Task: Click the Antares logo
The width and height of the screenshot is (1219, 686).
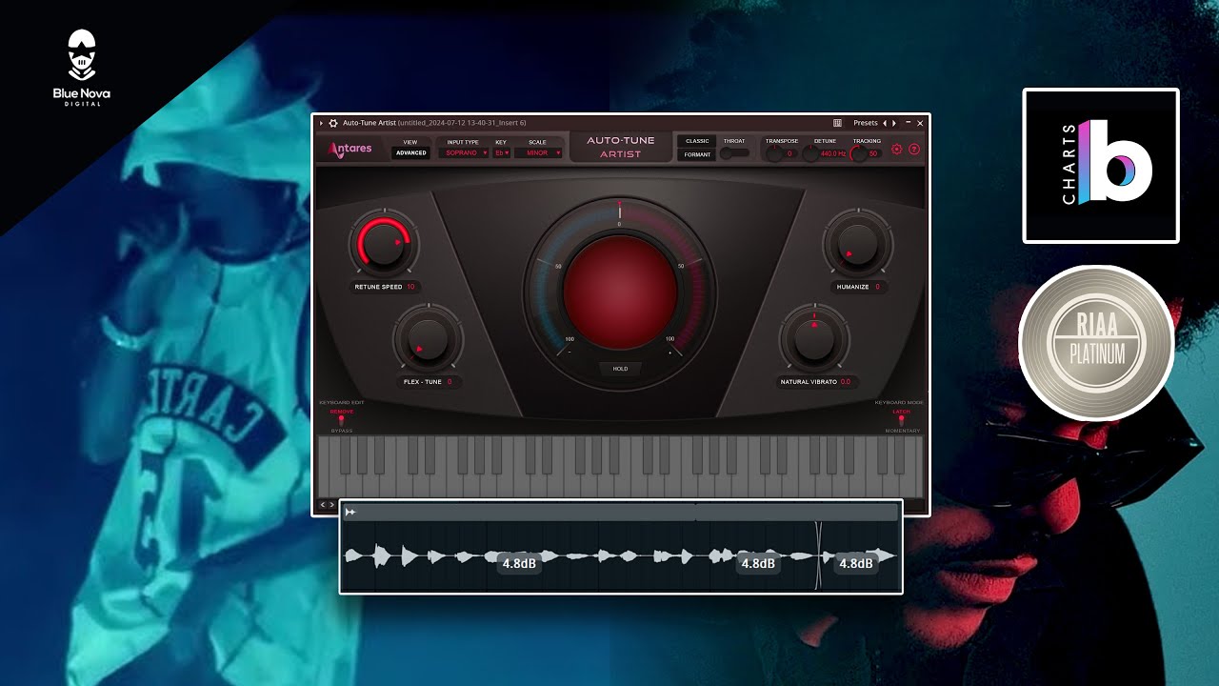Action: click(350, 149)
